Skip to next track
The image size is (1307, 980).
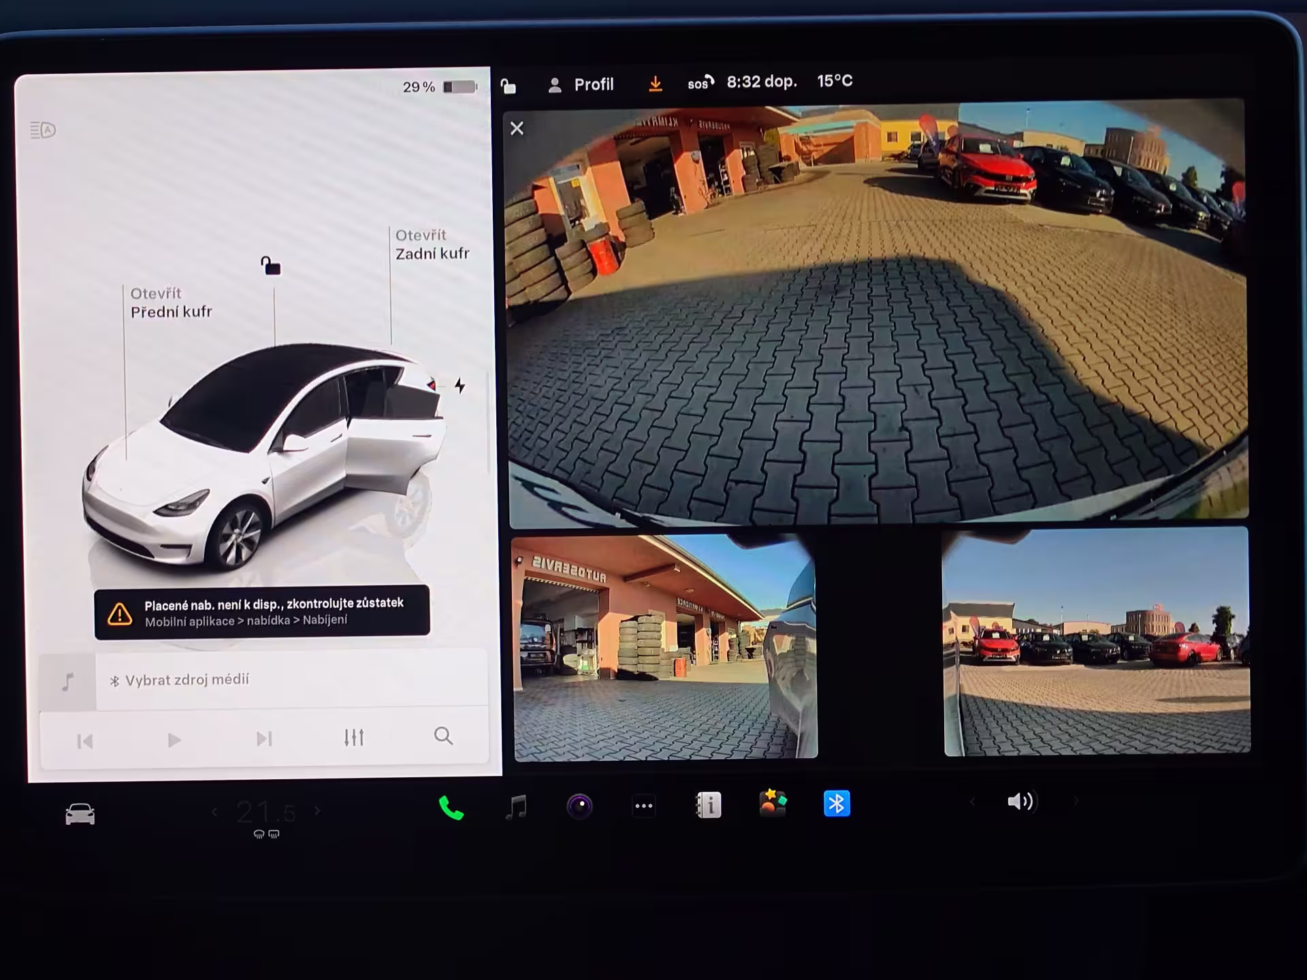click(264, 738)
